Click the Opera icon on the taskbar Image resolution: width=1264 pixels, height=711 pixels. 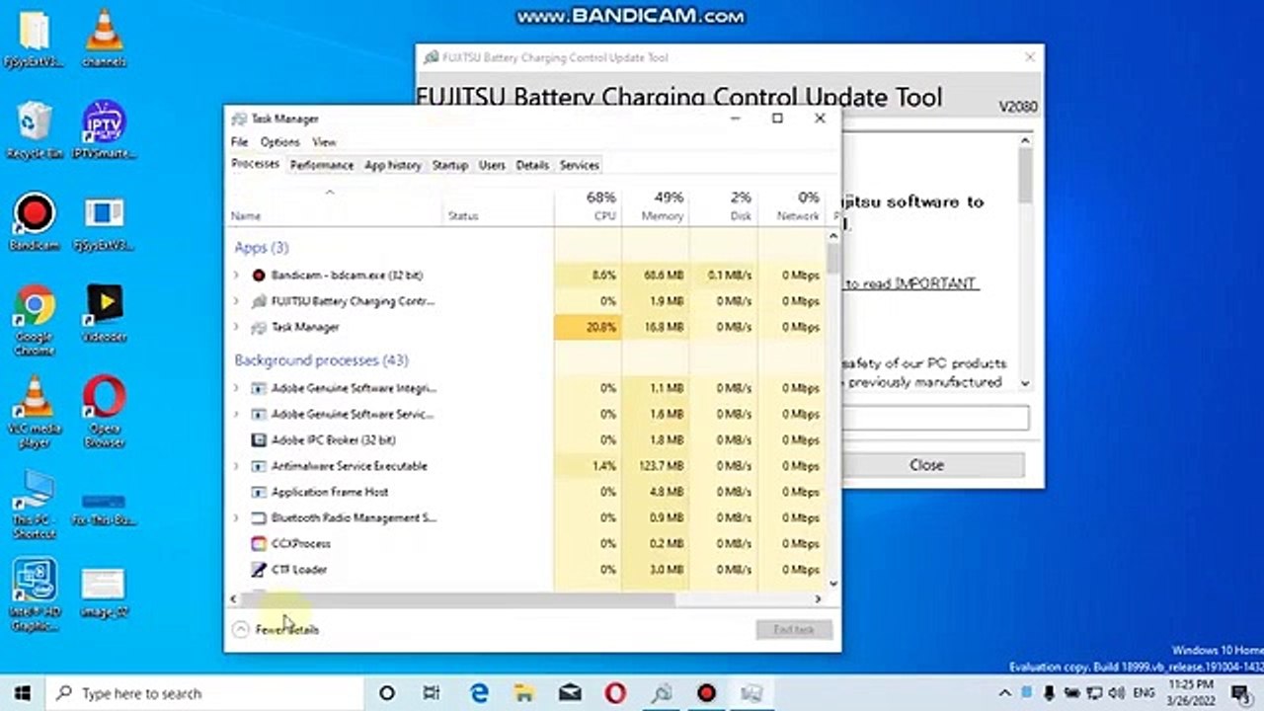615,693
